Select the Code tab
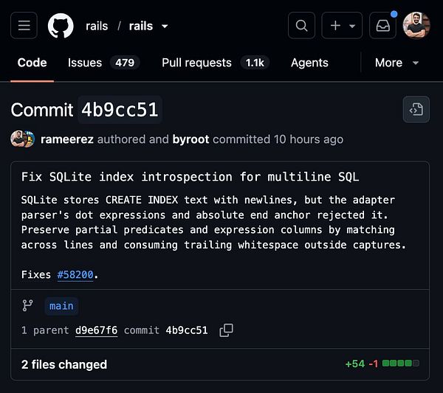The image size is (443, 393). point(32,63)
